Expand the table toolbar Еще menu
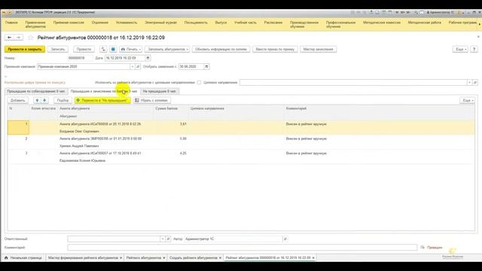 (467, 100)
